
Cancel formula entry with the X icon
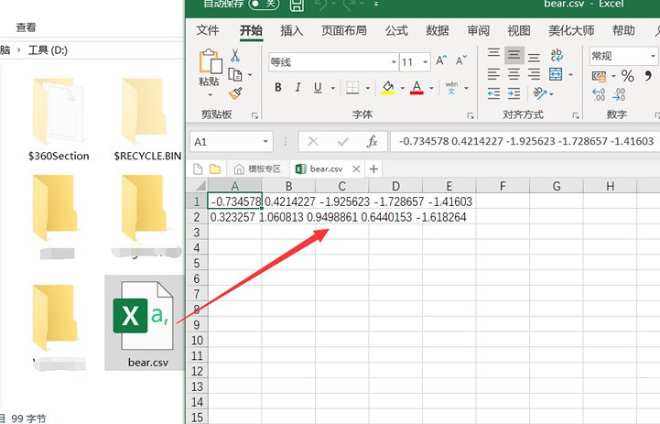[x=313, y=141]
